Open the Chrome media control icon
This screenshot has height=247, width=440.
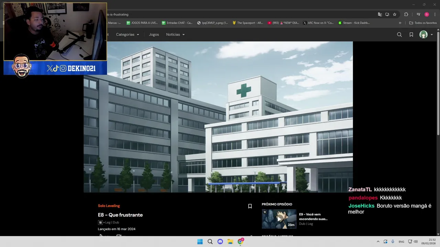[418, 14]
